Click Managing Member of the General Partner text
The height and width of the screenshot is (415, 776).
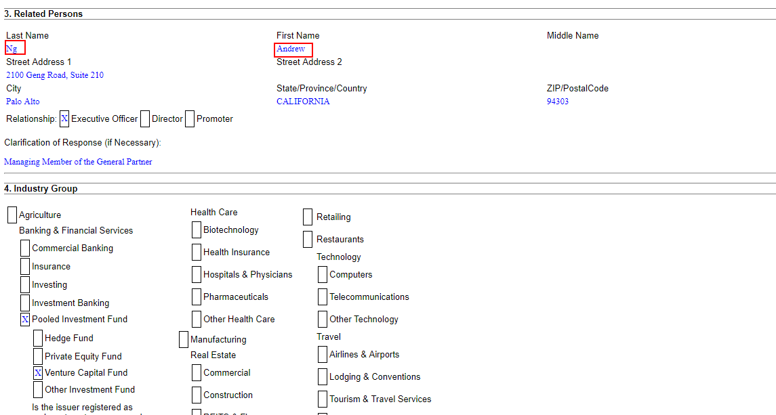pyautogui.click(x=78, y=162)
